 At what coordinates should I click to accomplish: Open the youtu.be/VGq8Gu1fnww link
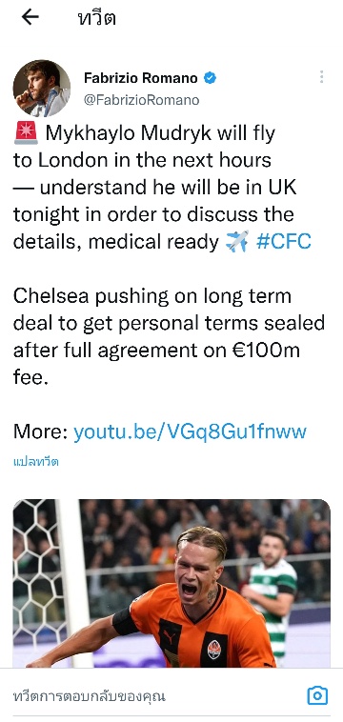click(190, 431)
